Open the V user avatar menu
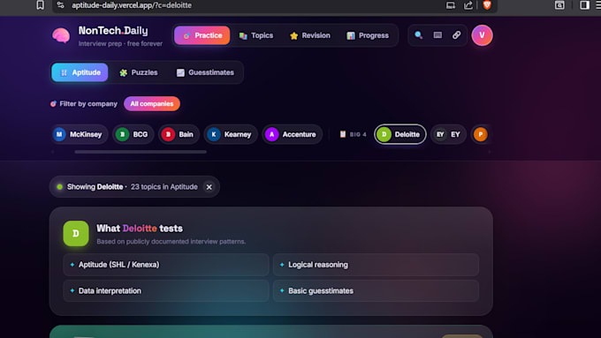The image size is (601, 338). (482, 35)
